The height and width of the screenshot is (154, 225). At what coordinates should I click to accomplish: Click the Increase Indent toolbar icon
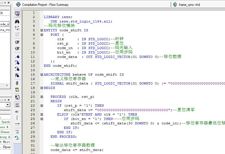click(x=17, y=42)
